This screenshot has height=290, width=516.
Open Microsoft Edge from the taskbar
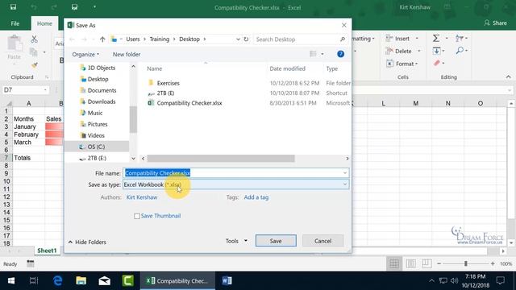[58, 281]
